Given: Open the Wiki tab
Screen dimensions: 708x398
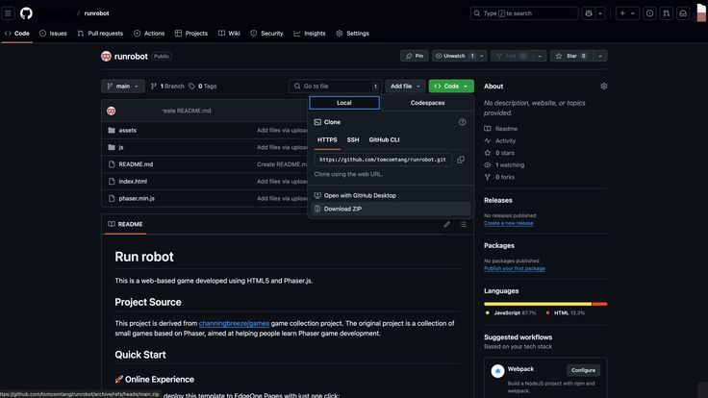Looking at the screenshot, I should 229,34.
